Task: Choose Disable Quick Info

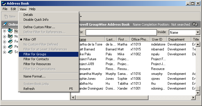Action: [49, 20]
